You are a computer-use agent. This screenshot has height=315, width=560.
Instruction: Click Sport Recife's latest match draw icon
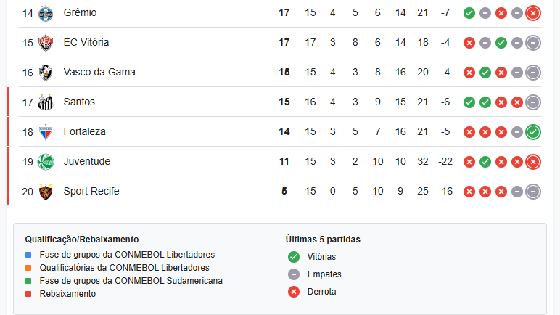pyautogui.click(x=533, y=192)
